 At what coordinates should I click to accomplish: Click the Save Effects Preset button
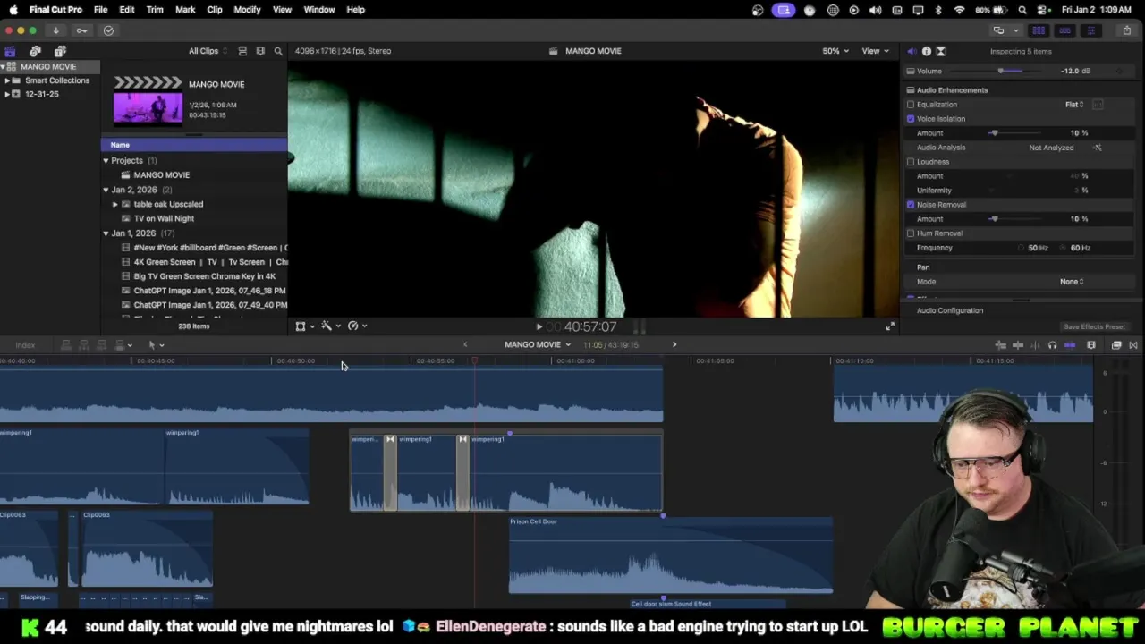click(x=1094, y=327)
